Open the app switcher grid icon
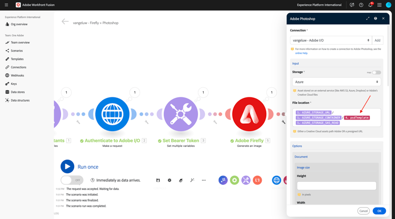Screen dimensions: 395x219 click(x=379, y=5)
